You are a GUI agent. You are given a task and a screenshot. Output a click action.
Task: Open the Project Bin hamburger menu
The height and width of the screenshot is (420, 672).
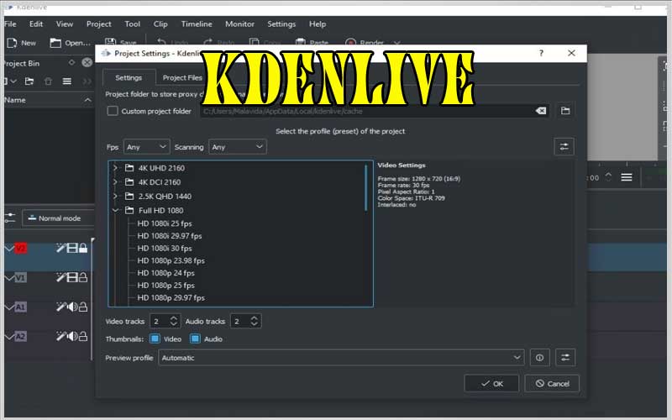[67, 81]
